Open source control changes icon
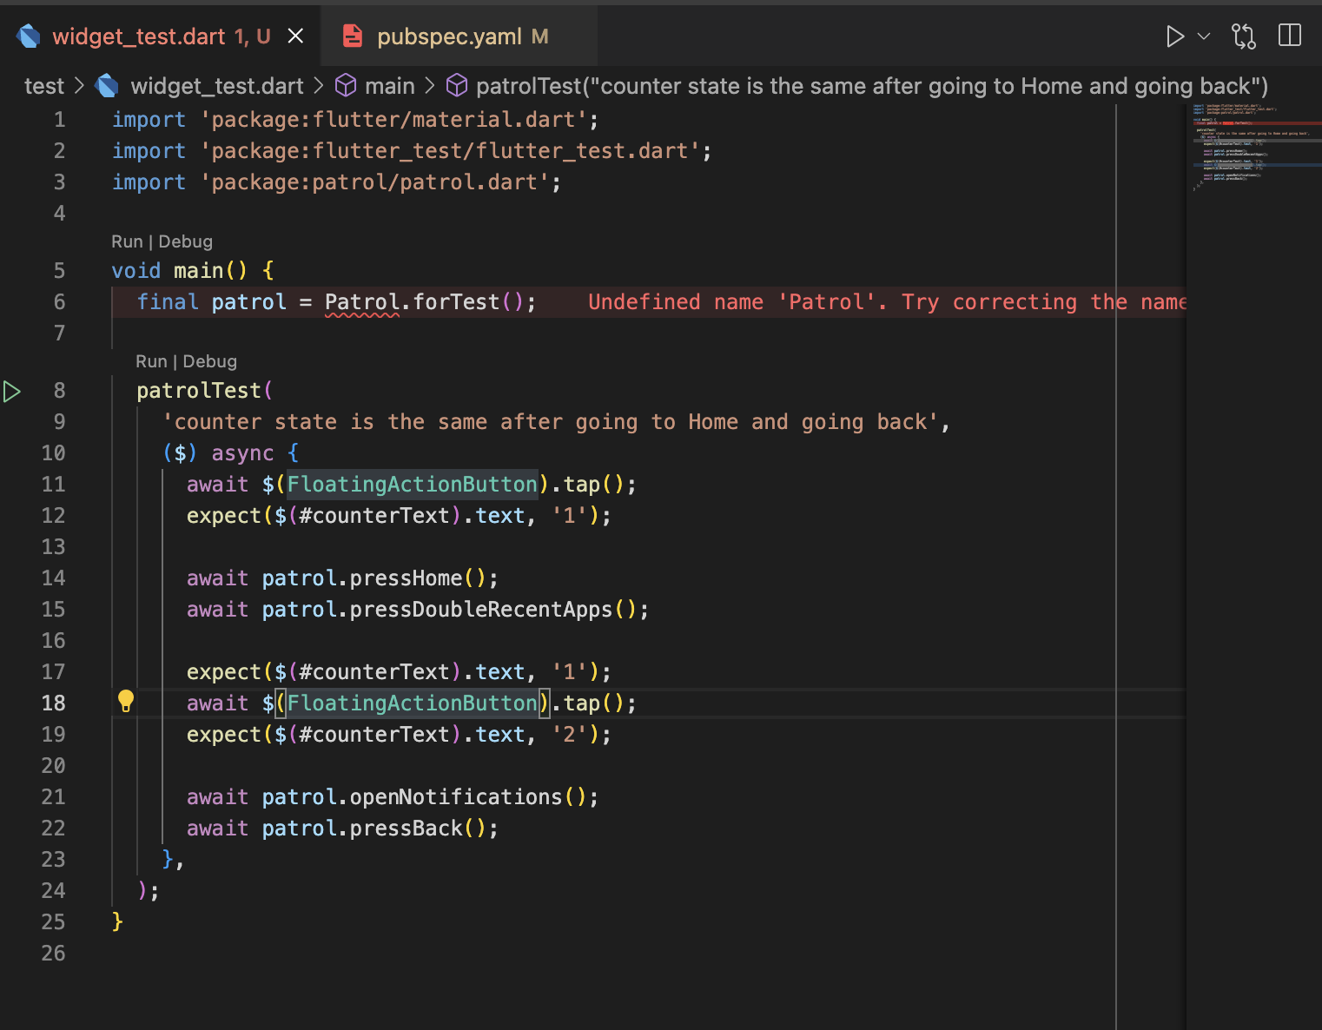This screenshot has height=1030, width=1322. 1243,36
